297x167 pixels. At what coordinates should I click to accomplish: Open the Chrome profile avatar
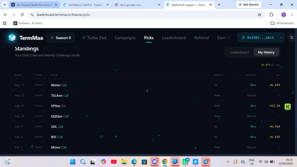pos(283,14)
